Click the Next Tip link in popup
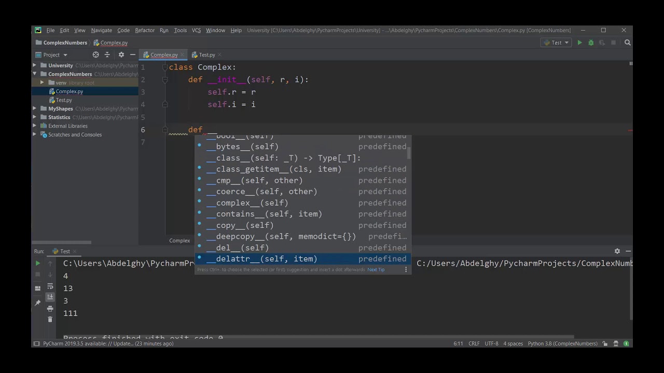This screenshot has width=664, height=373. 376,269
